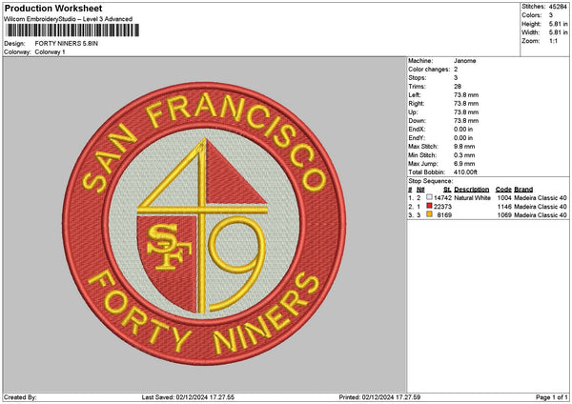The height and width of the screenshot is (404, 572).
Task: Click the 'Width:' label in the header
Action: 531,32
